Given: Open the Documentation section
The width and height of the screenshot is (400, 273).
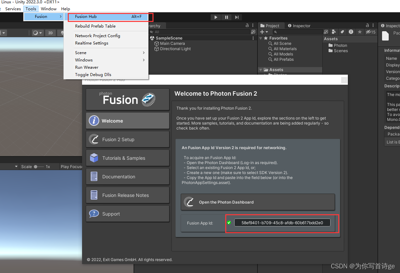Looking at the screenshot, I should (128, 177).
